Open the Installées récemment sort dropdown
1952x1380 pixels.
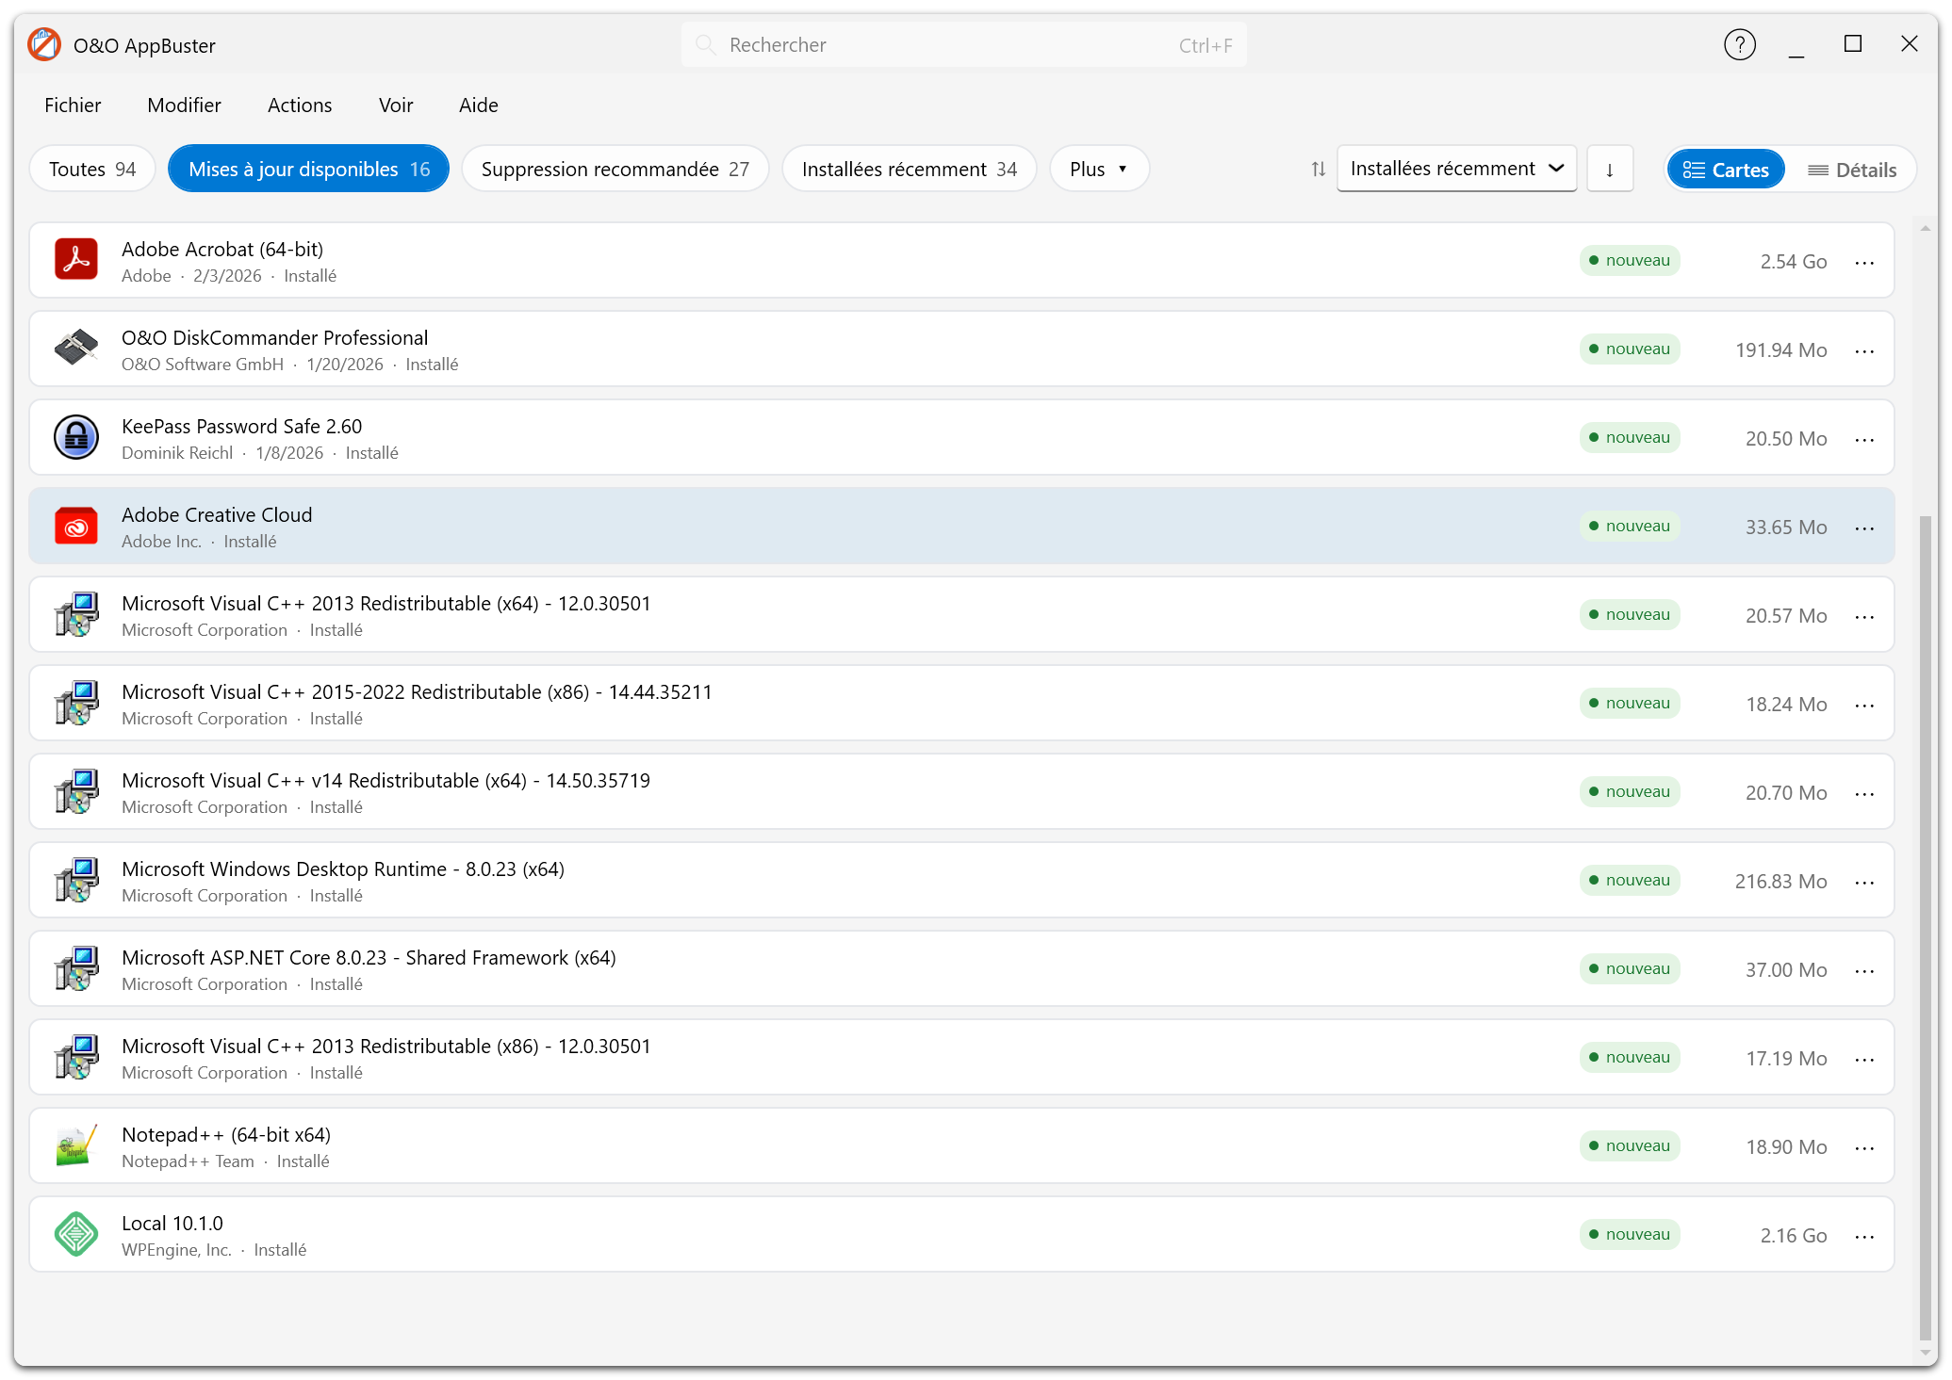tap(1456, 169)
